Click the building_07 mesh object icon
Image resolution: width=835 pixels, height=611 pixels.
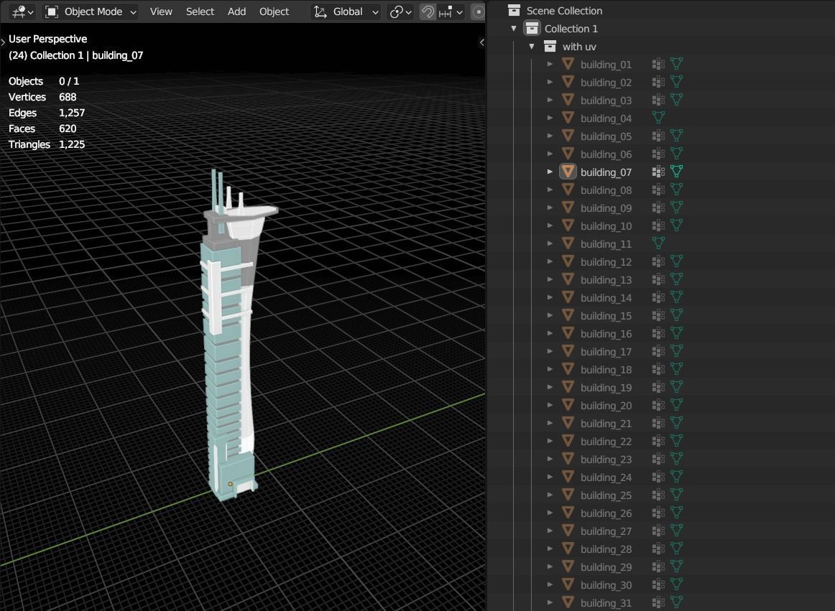(568, 172)
